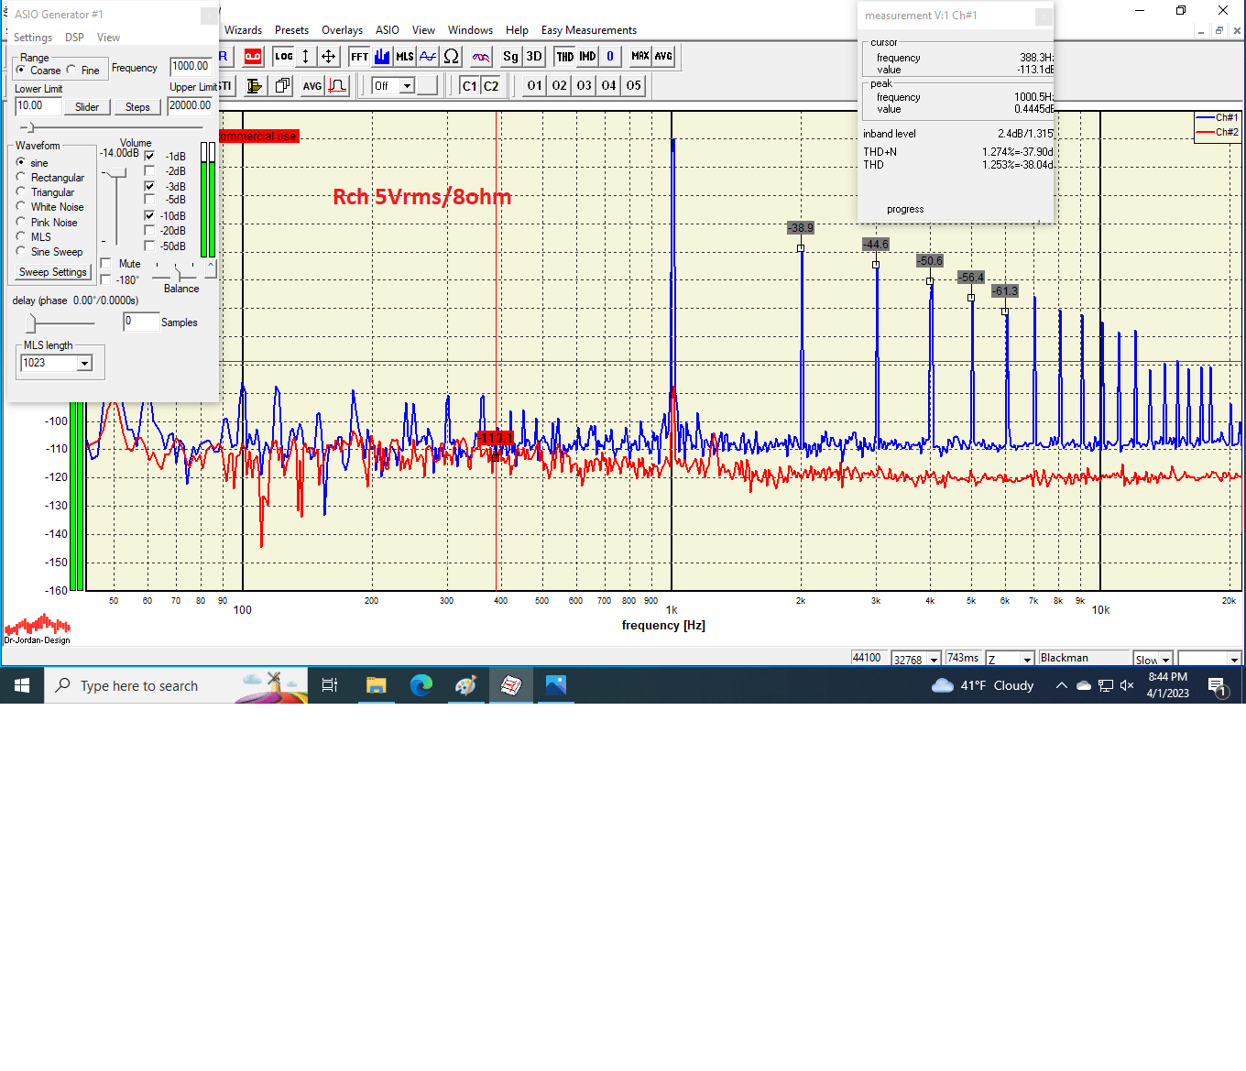Image resolution: width=1246 pixels, height=1071 pixels.
Task: Click the yellow-green stacked folder icon
Action: (x=256, y=86)
